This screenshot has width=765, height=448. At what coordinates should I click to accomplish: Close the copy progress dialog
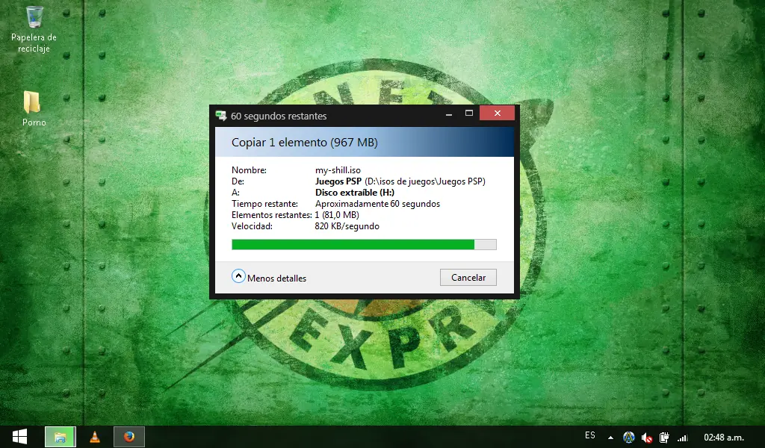tap(497, 113)
